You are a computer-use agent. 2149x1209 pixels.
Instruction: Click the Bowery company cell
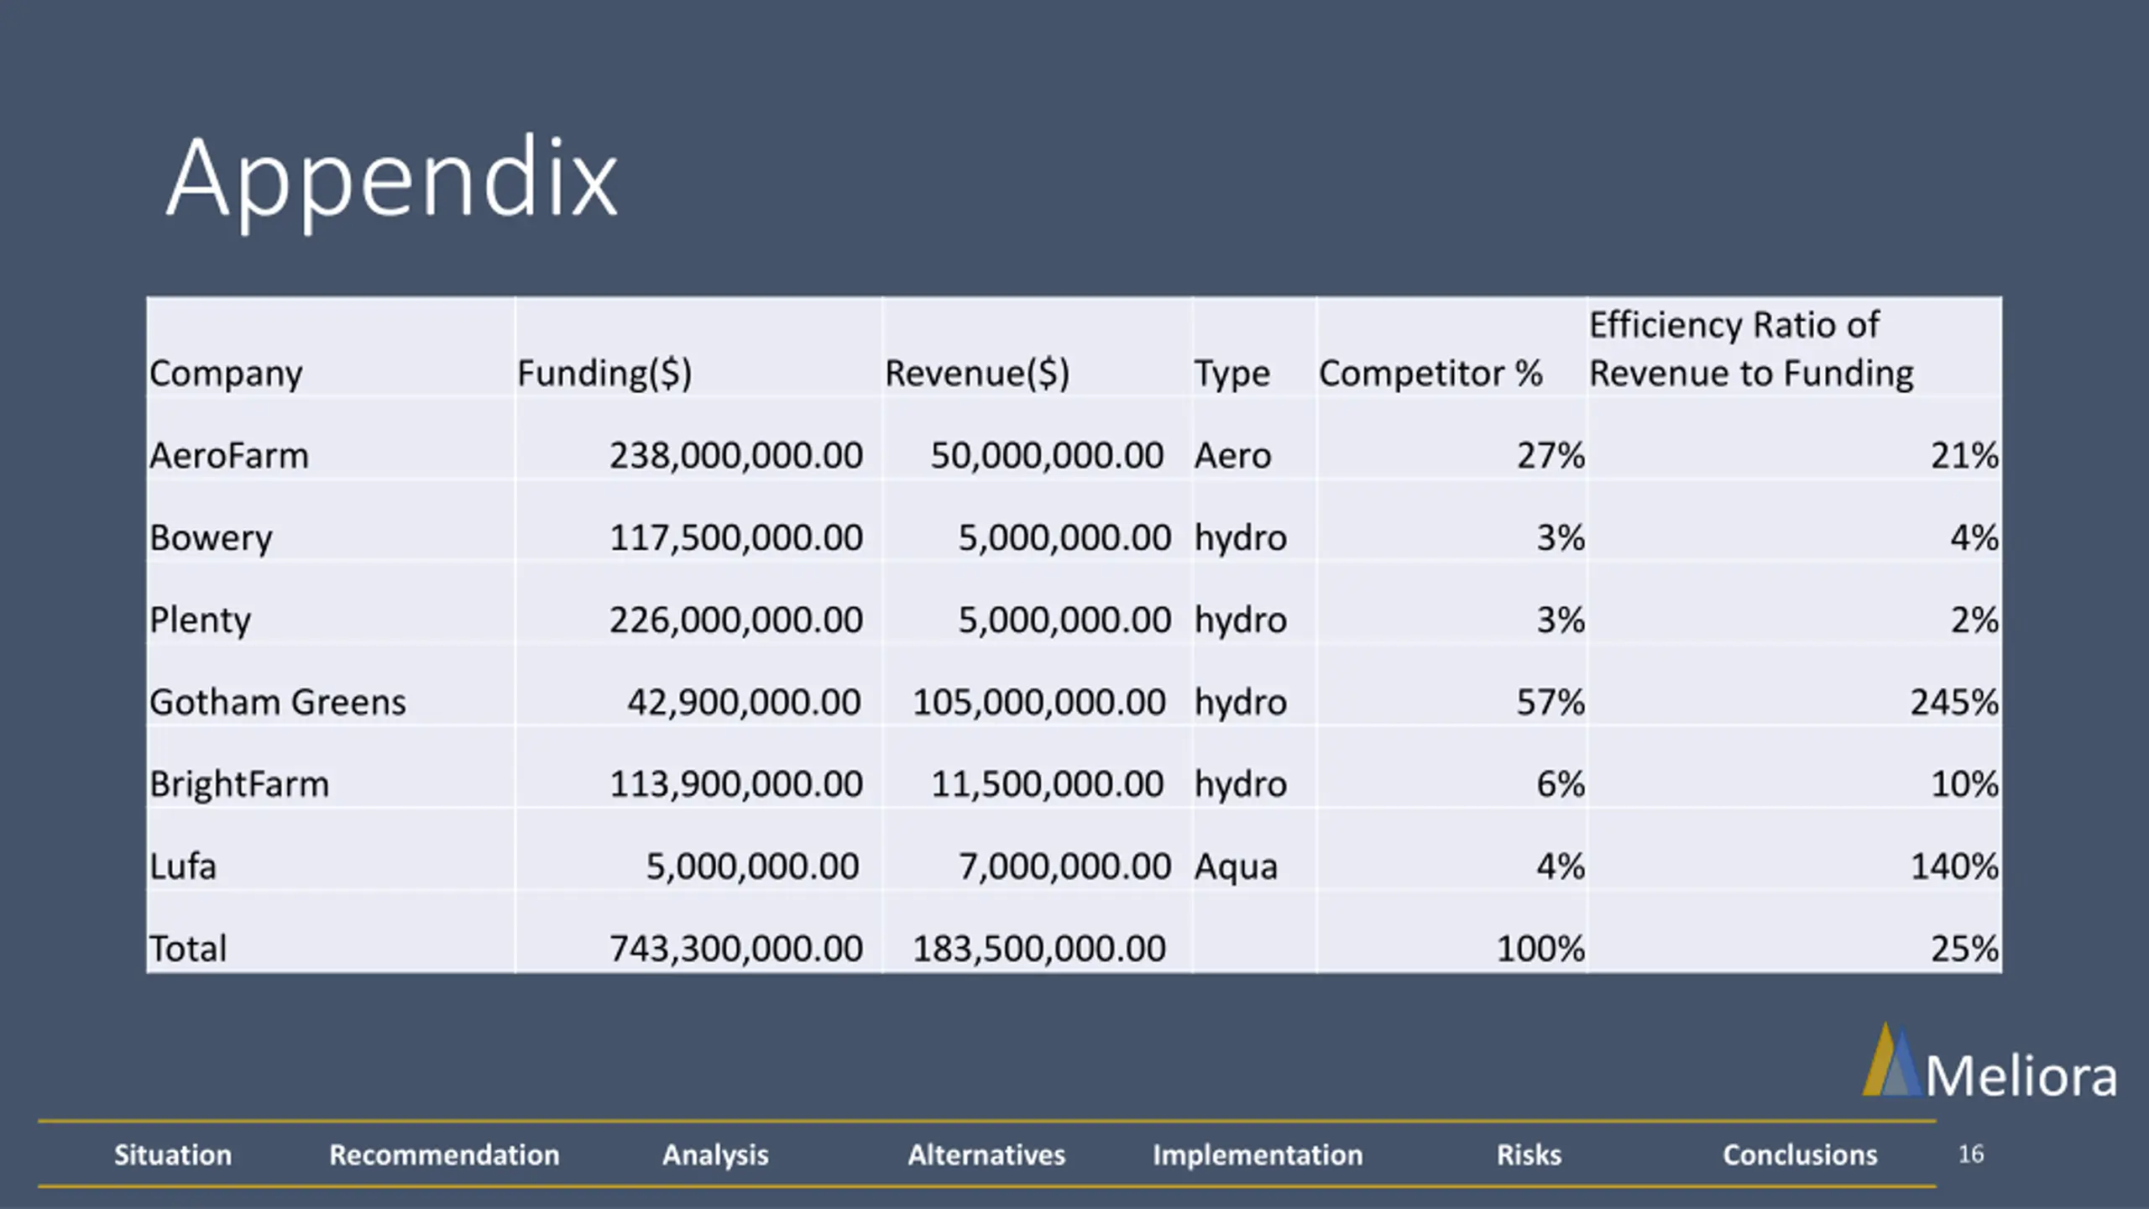(211, 538)
